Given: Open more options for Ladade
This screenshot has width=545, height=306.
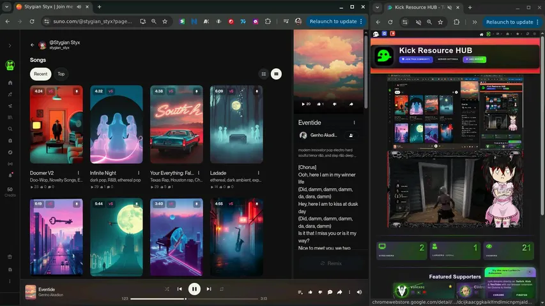Looking at the screenshot, I should coord(258,173).
